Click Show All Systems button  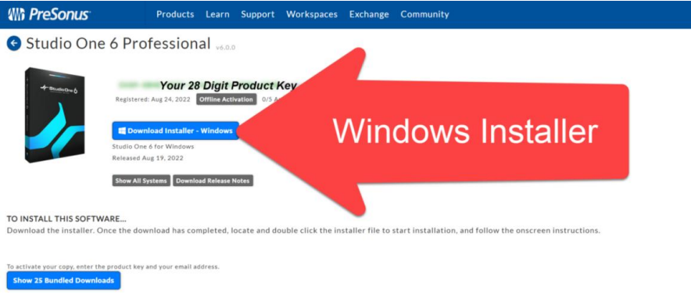tap(141, 181)
